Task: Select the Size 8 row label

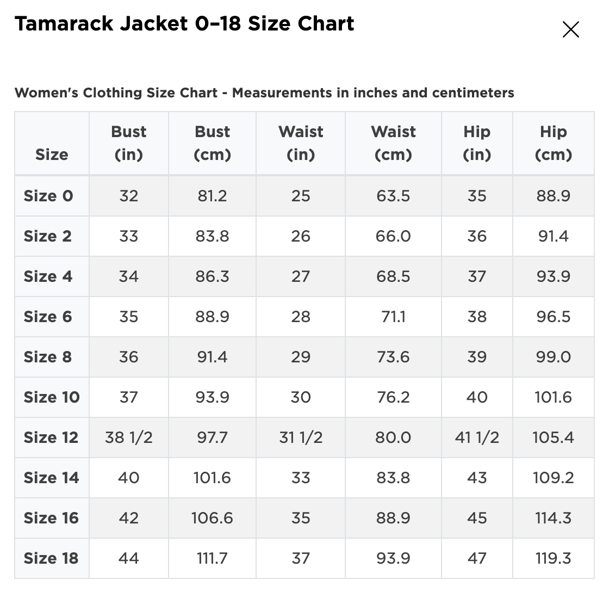Action: 48,357
